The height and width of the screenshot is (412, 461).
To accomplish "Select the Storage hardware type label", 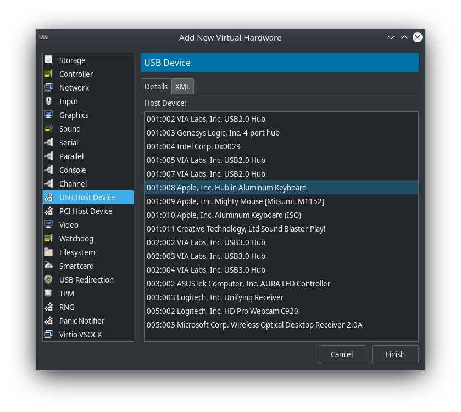I will [x=73, y=60].
